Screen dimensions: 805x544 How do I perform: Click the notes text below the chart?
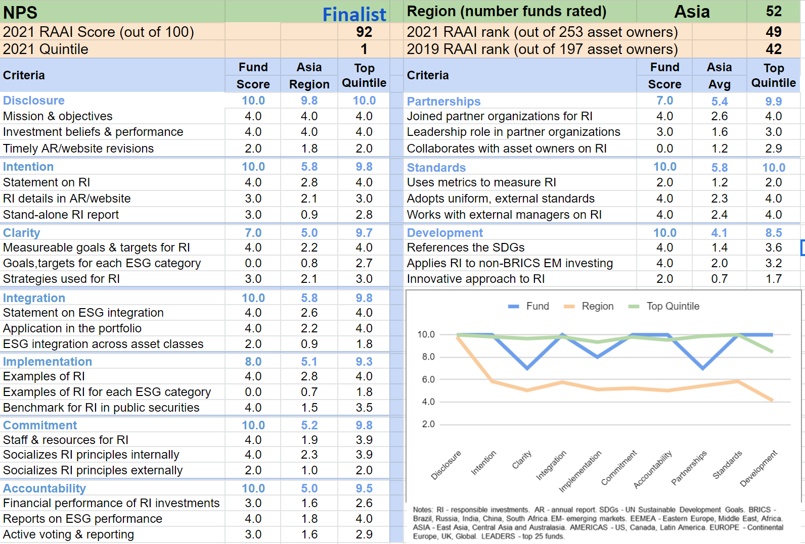[598, 523]
